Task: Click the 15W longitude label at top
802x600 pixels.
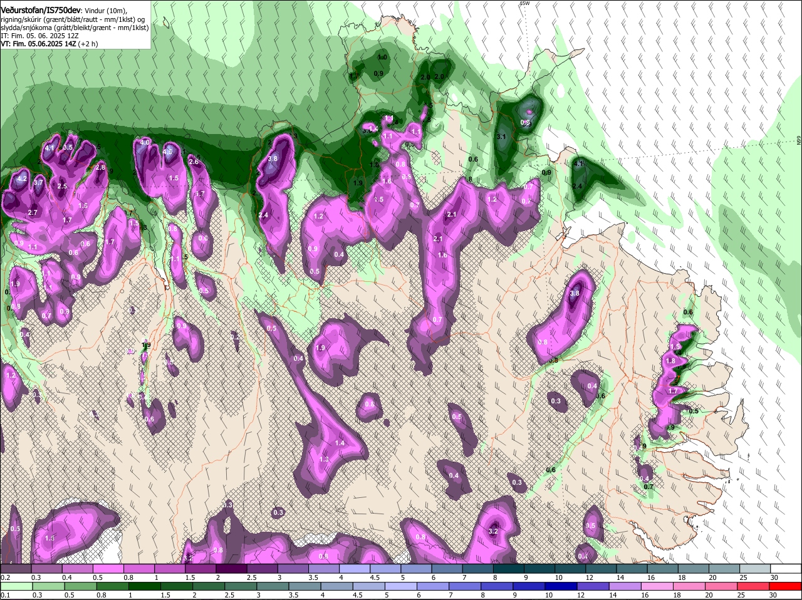Action: tap(525, 3)
